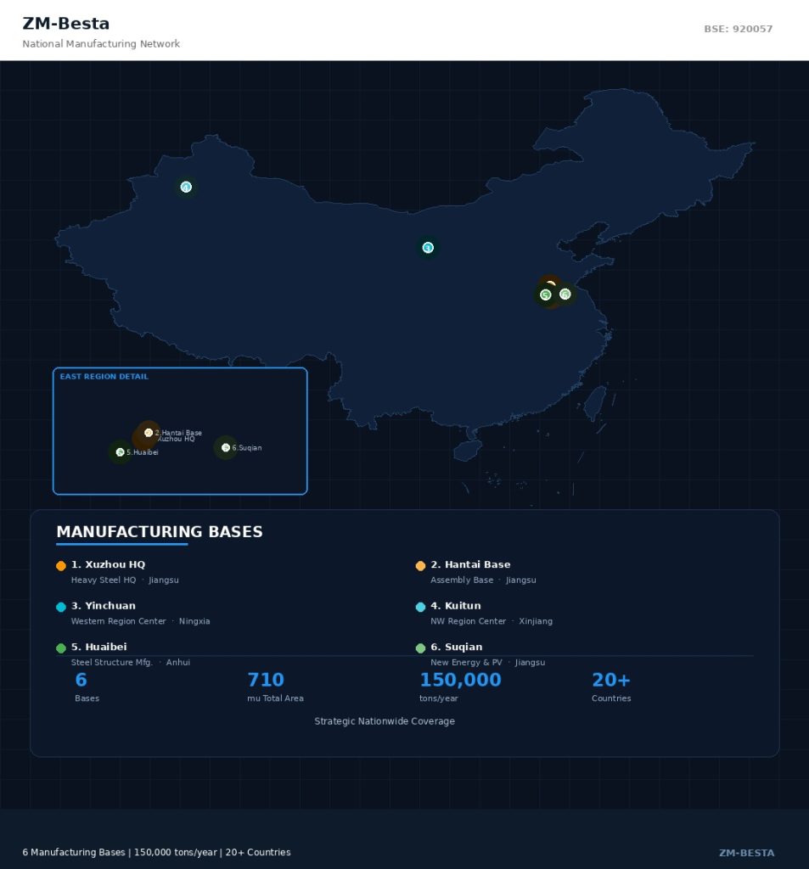Click the 'Strategic Nationwide Coverage' caption

(385, 721)
